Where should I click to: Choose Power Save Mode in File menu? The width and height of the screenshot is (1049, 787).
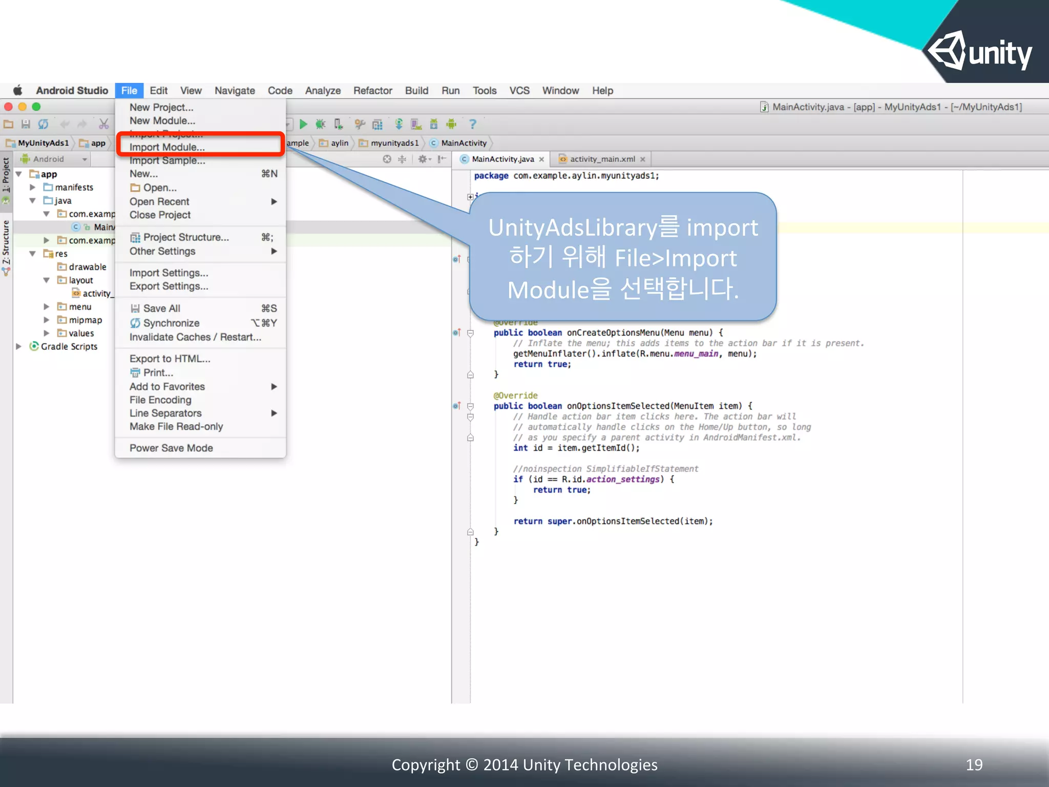[x=171, y=448]
